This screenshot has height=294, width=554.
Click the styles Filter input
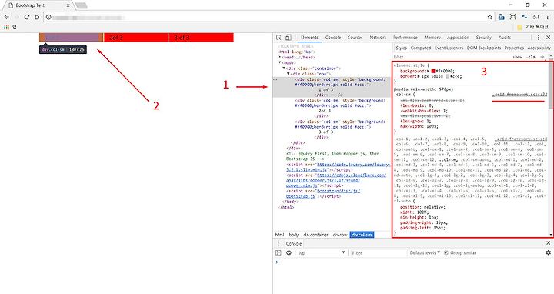tap(451, 57)
